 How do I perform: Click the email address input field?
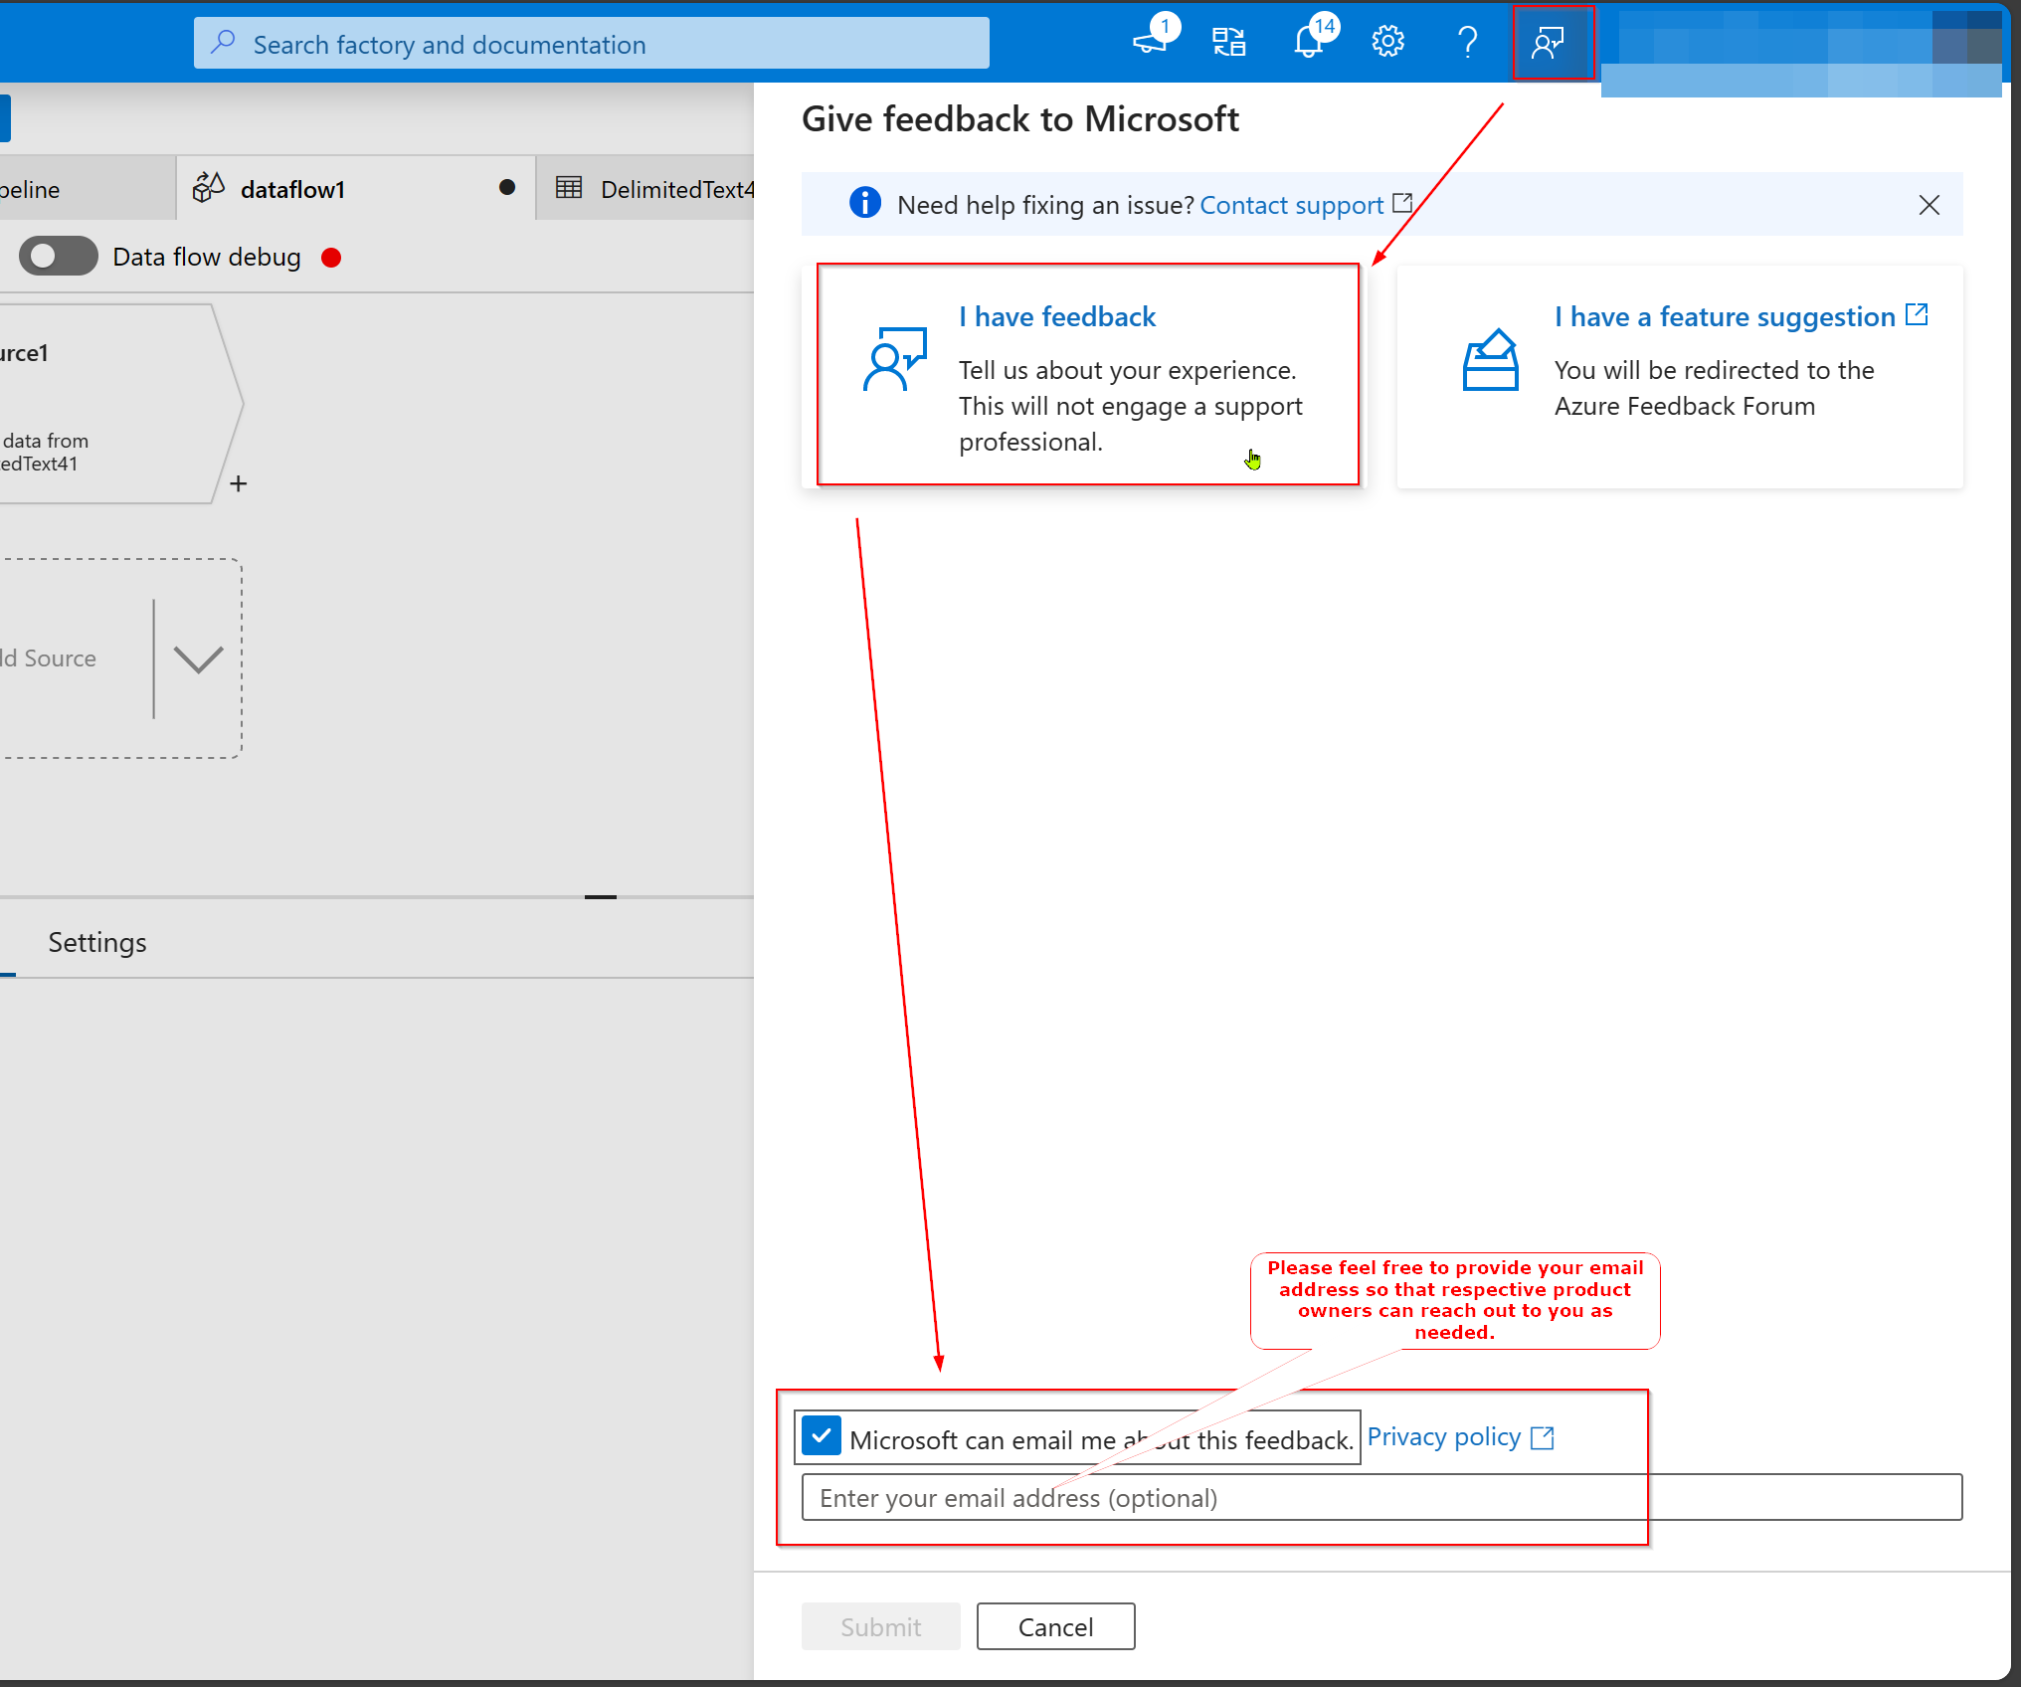point(1381,1497)
